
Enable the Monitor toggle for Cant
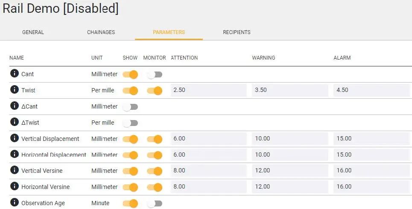click(x=155, y=75)
